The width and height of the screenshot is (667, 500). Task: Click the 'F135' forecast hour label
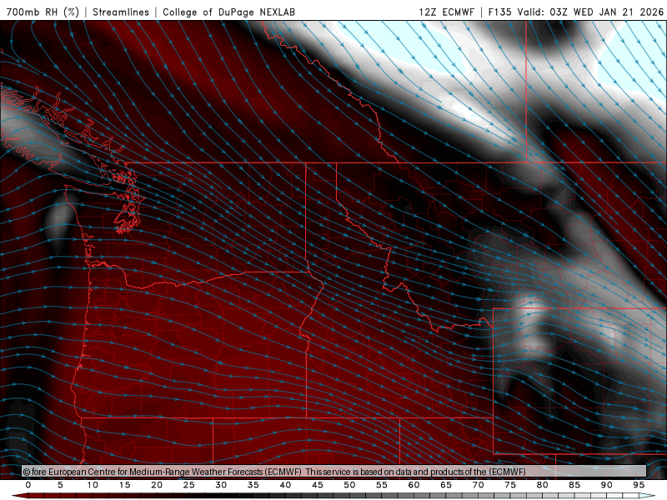click(499, 12)
